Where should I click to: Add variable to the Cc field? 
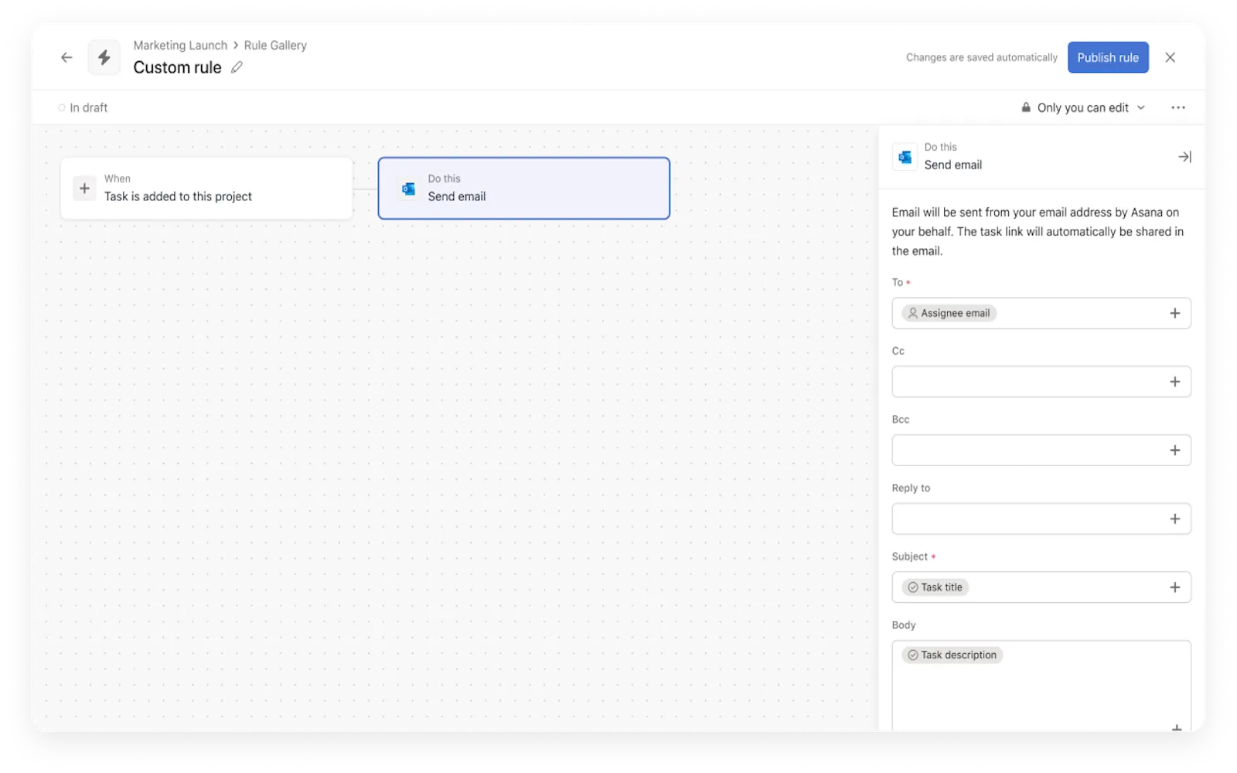click(x=1174, y=382)
